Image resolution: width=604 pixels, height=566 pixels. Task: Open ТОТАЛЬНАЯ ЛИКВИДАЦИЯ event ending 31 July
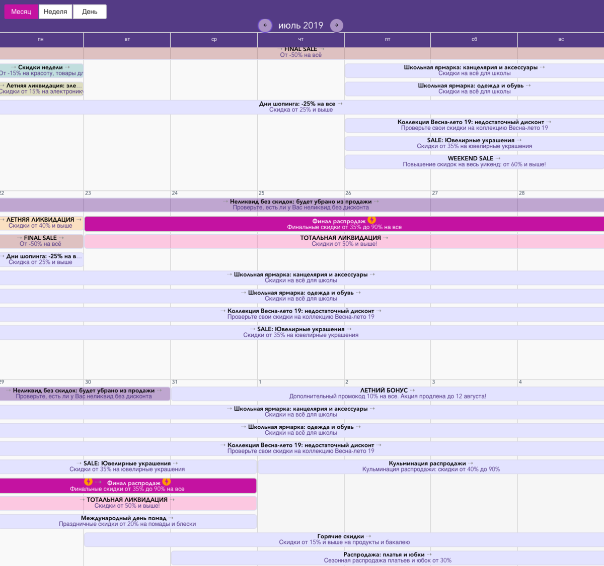click(128, 503)
